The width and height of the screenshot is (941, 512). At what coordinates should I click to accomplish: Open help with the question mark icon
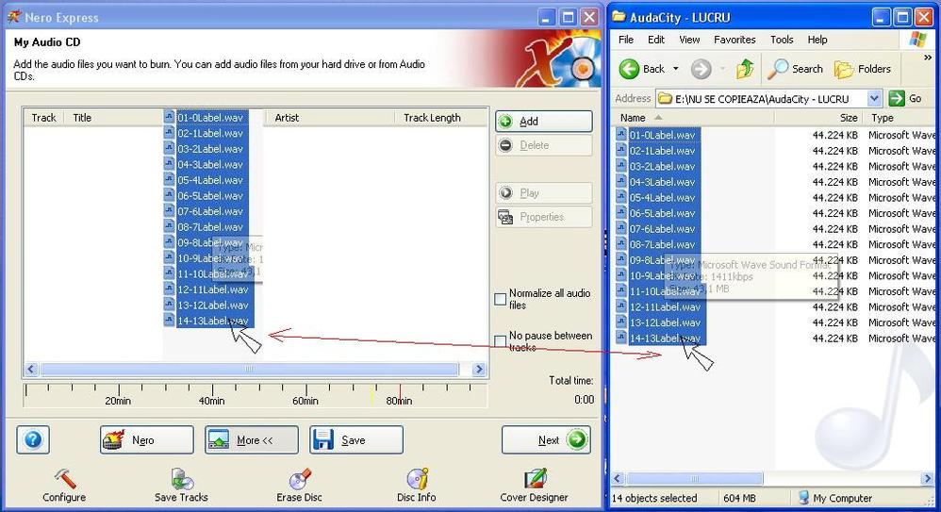33,440
